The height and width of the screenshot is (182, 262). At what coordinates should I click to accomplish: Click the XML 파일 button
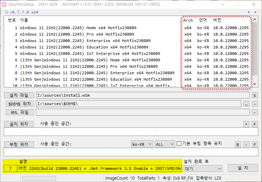coord(20,113)
